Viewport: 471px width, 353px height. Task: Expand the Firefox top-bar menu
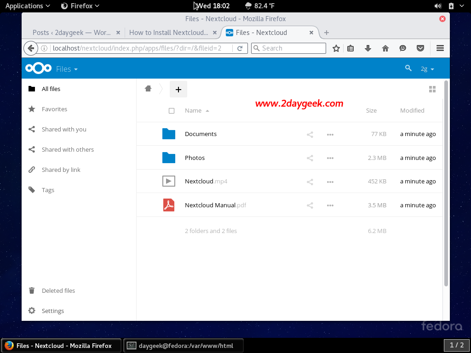(x=80, y=6)
